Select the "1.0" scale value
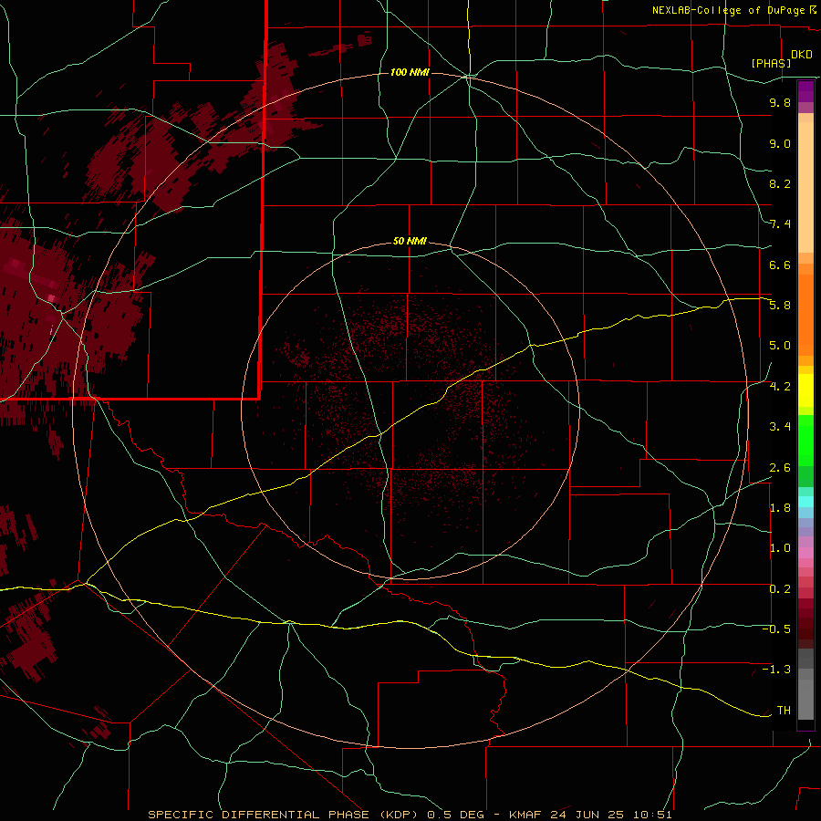 click(780, 548)
